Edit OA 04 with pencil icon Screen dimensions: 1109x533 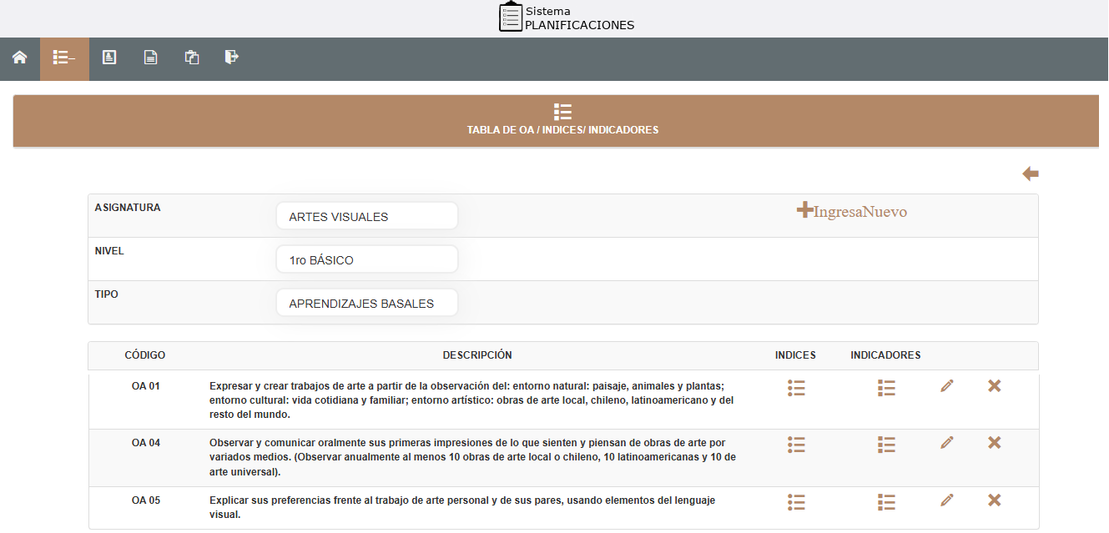[946, 443]
